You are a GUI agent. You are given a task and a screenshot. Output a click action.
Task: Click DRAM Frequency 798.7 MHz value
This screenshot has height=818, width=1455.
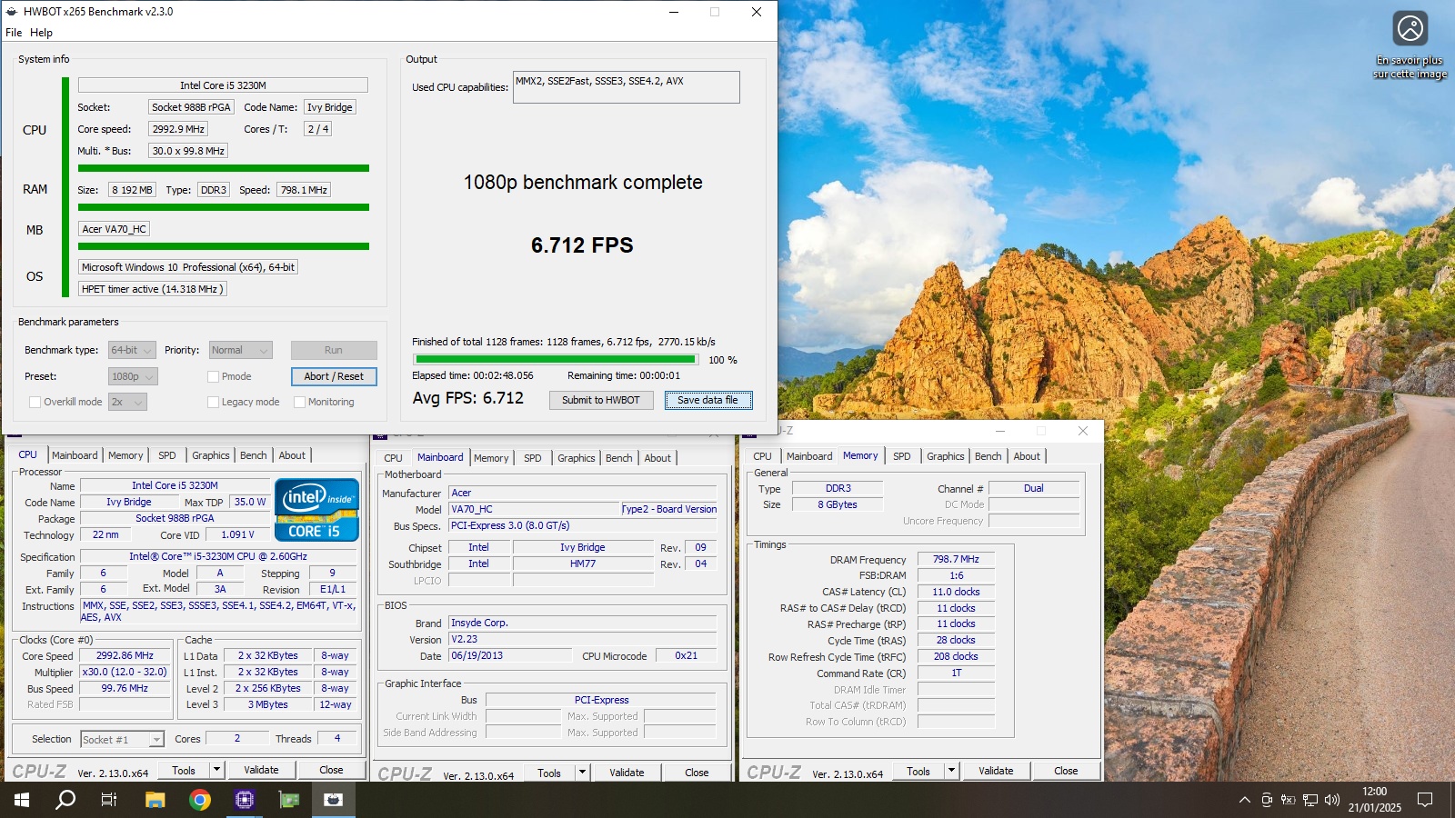click(956, 560)
